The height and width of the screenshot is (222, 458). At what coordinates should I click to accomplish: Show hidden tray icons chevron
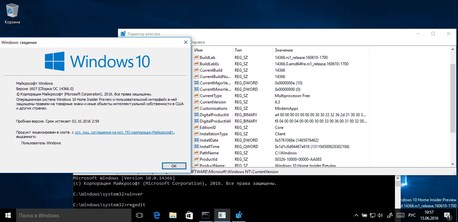point(356,215)
